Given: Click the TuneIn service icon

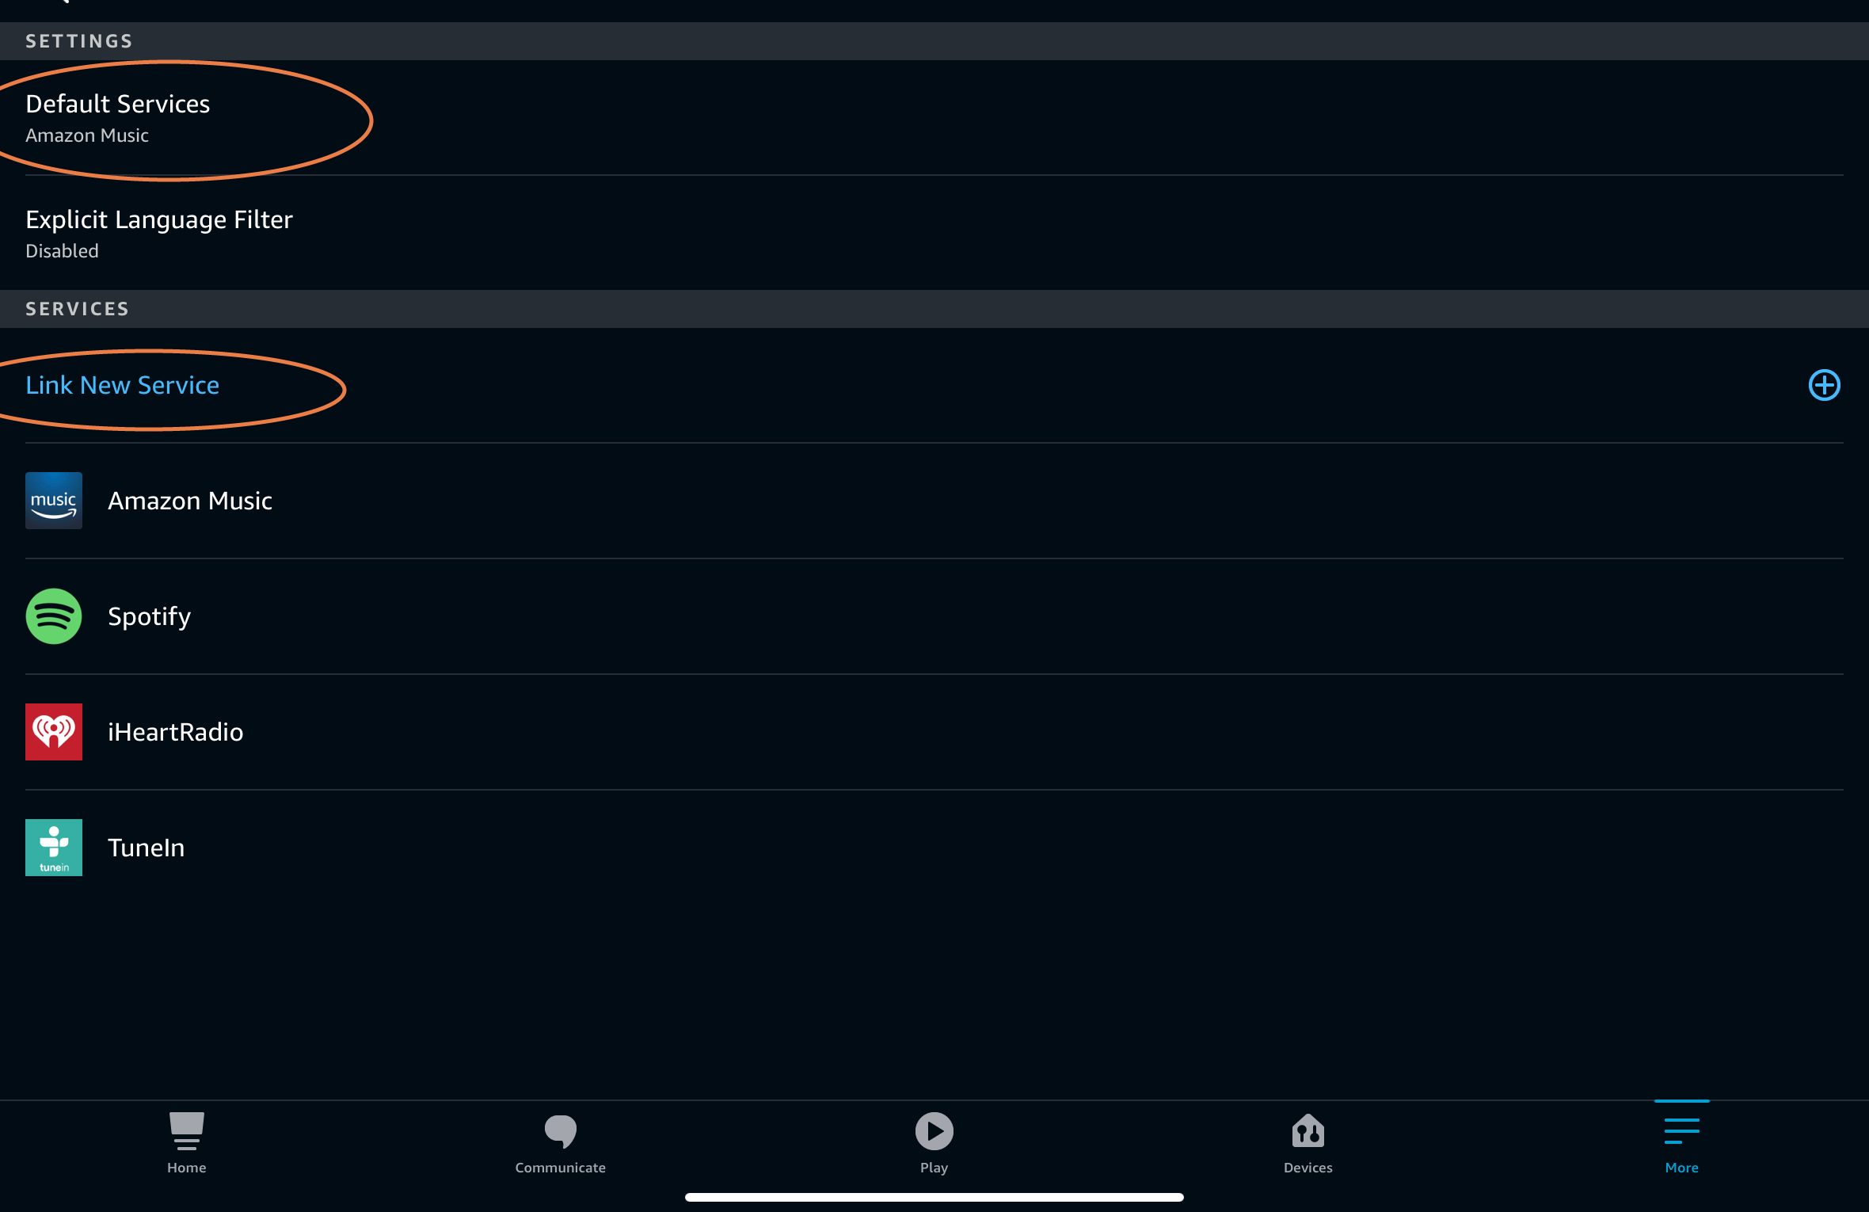Looking at the screenshot, I should [55, 847].
